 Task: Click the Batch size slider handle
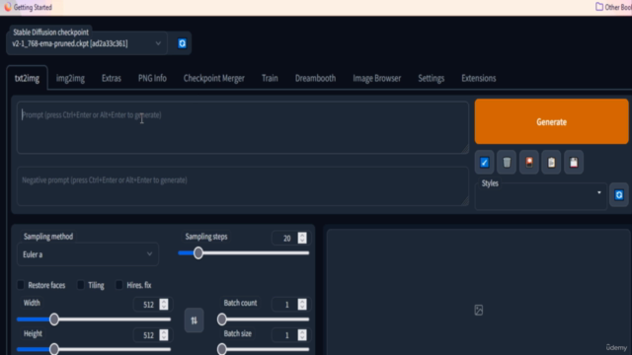[221, 349]
